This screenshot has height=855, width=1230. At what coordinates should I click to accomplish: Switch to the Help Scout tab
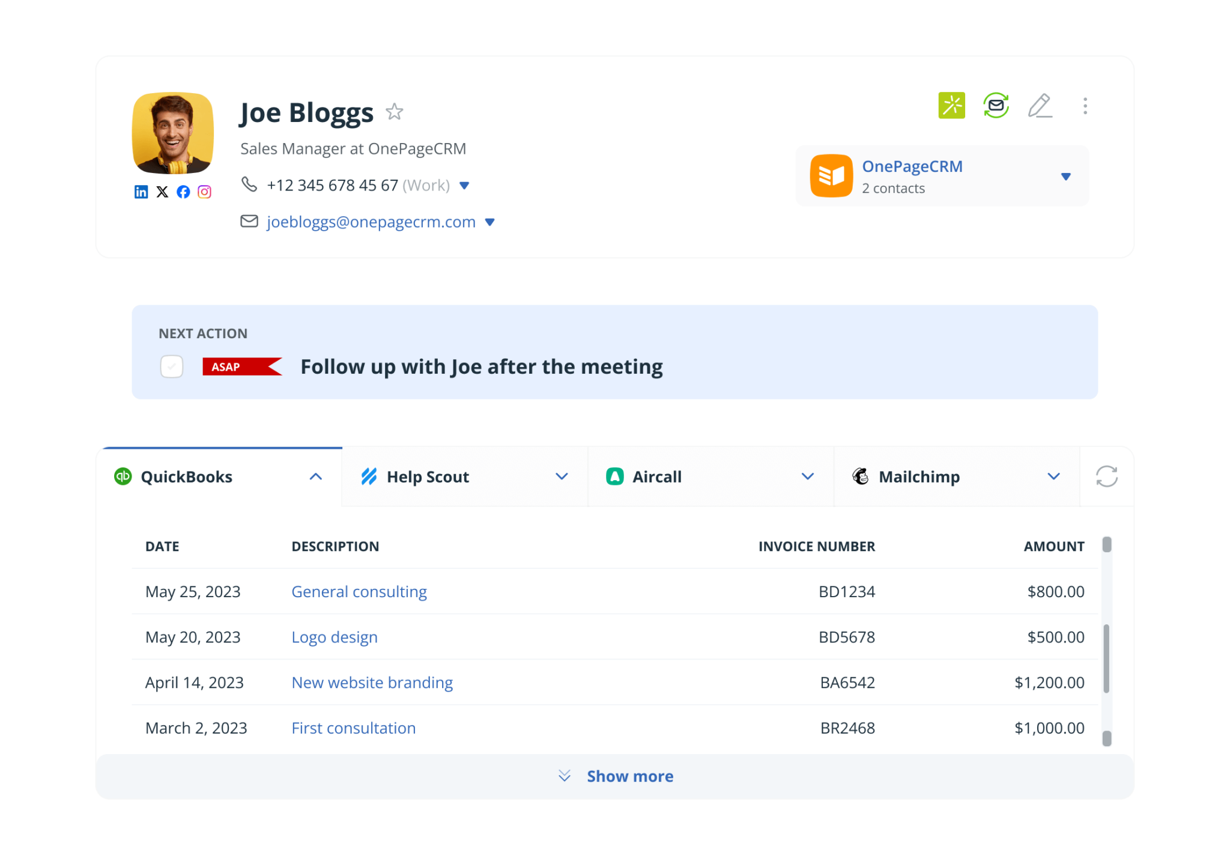428,476
